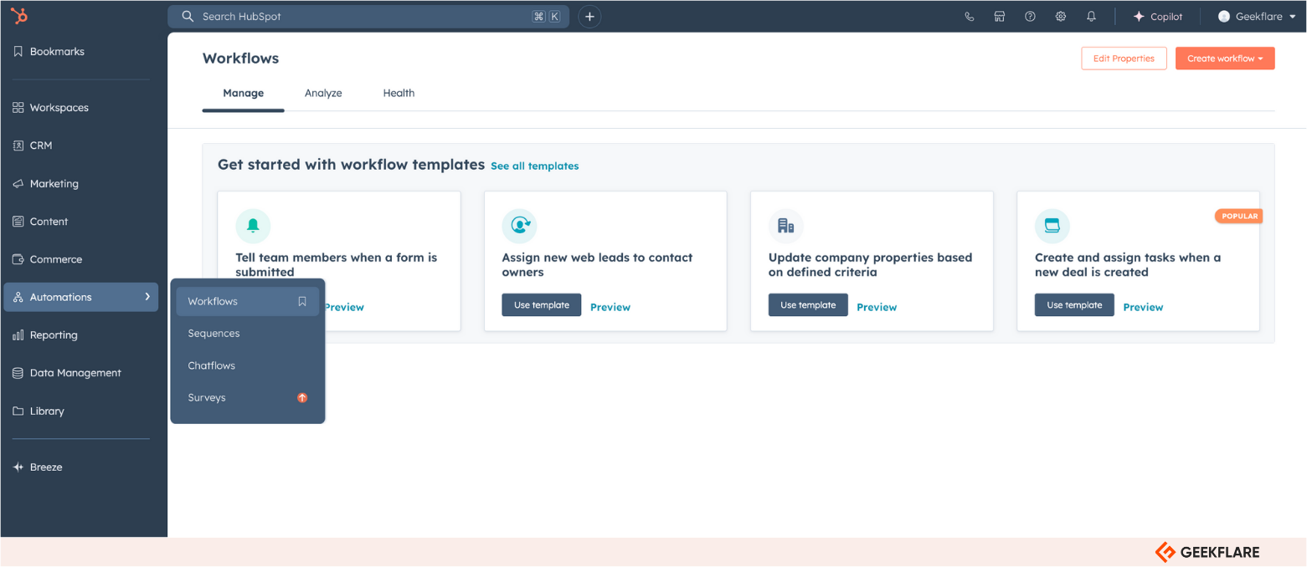Click the search magnifier icon
The width and height of the screenshot is (1307, 567).
click(188, 17)
